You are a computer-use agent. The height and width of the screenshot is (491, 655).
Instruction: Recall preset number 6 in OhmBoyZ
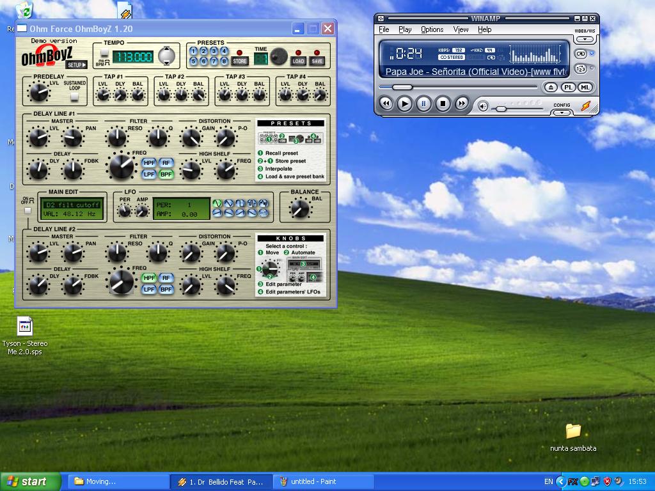(204, 61)
